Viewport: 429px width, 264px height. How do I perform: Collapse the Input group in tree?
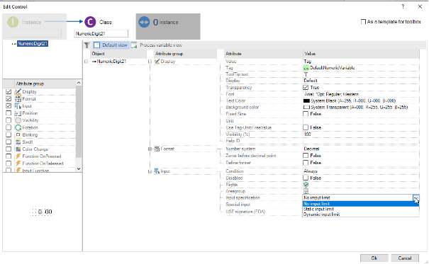[x=150, y=171]
